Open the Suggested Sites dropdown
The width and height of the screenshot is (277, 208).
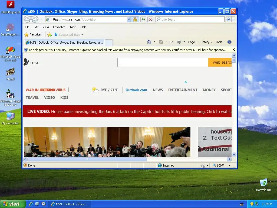click(x=68, y=35)
